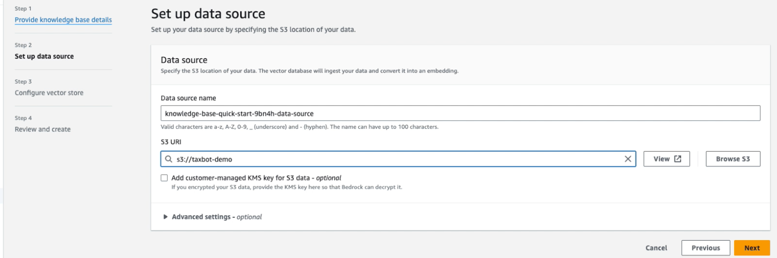Viewport: 777px width, 258px height.
Task: Clear the S3 URI field with the X icon
Action: 628,159
